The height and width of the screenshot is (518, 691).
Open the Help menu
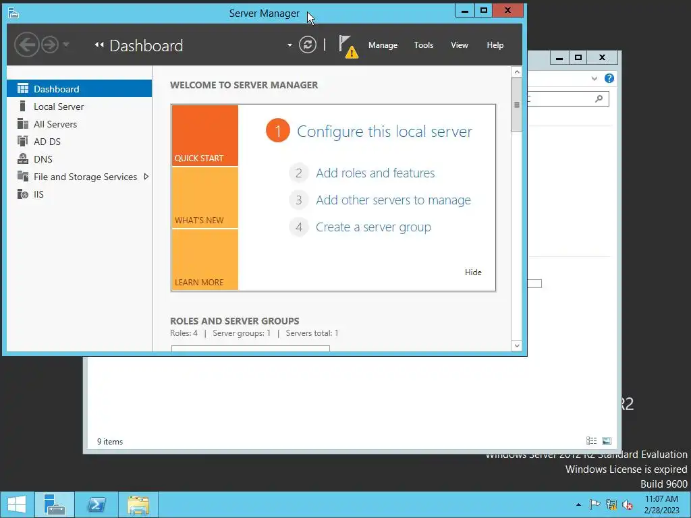coord(495,45)
